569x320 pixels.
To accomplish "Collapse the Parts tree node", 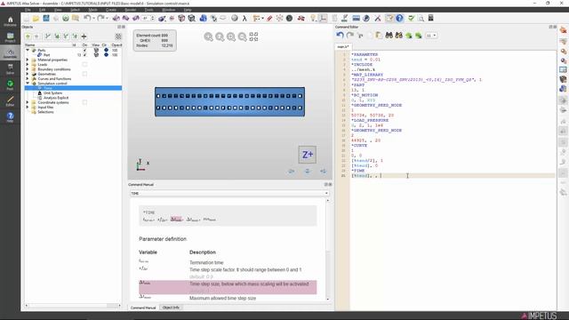I will pyautogui.click(x=28, y=50).
